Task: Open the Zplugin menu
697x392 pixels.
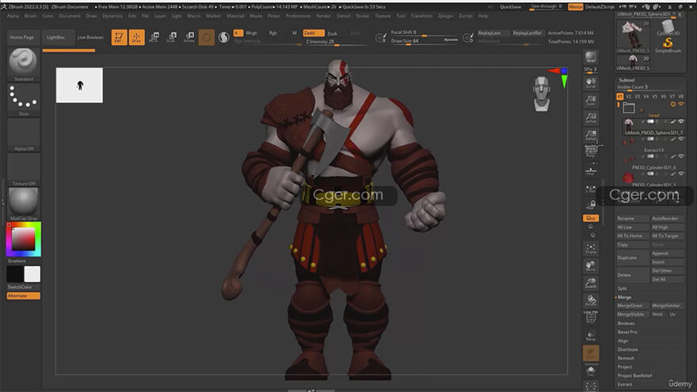Action: [445, 16]
